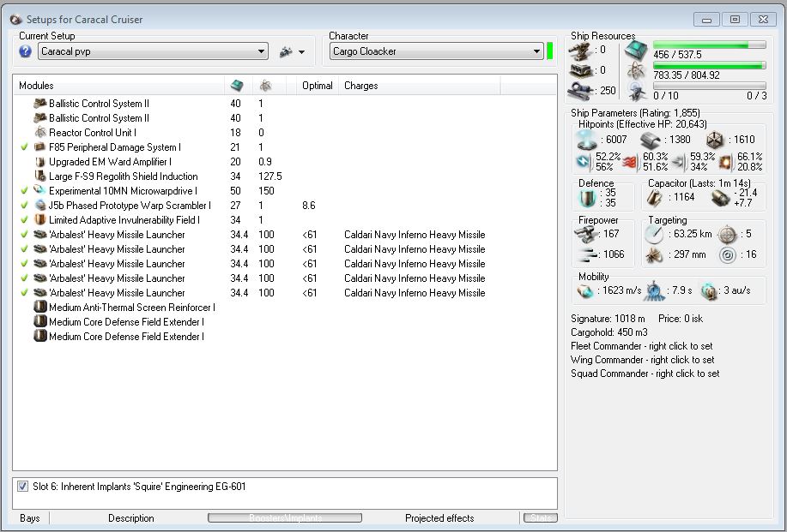Open the Current Setup dropdown 'Caracal pvp'
Screen dimensions: 787x532
pos(153,52)
